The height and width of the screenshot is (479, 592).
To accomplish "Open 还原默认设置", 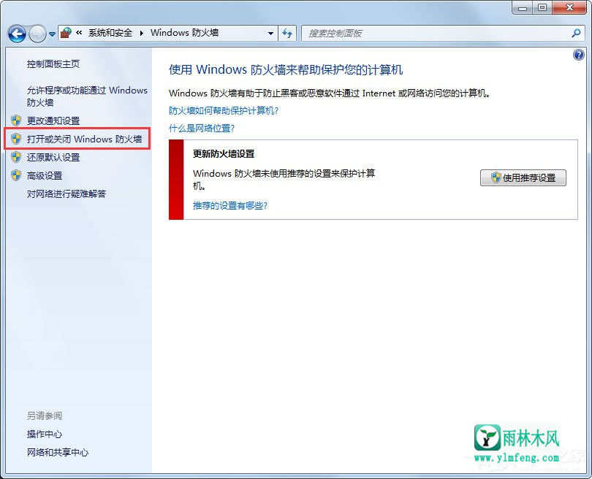I will click(53, 157).
